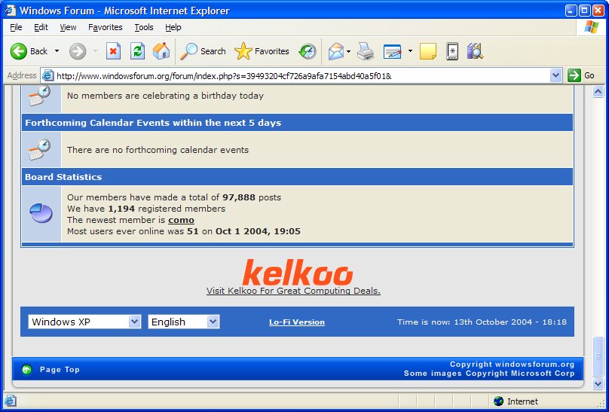The width and height of the screenshot is (609, 412).
Task: Open the Tools menu
Action: point(144,27)
